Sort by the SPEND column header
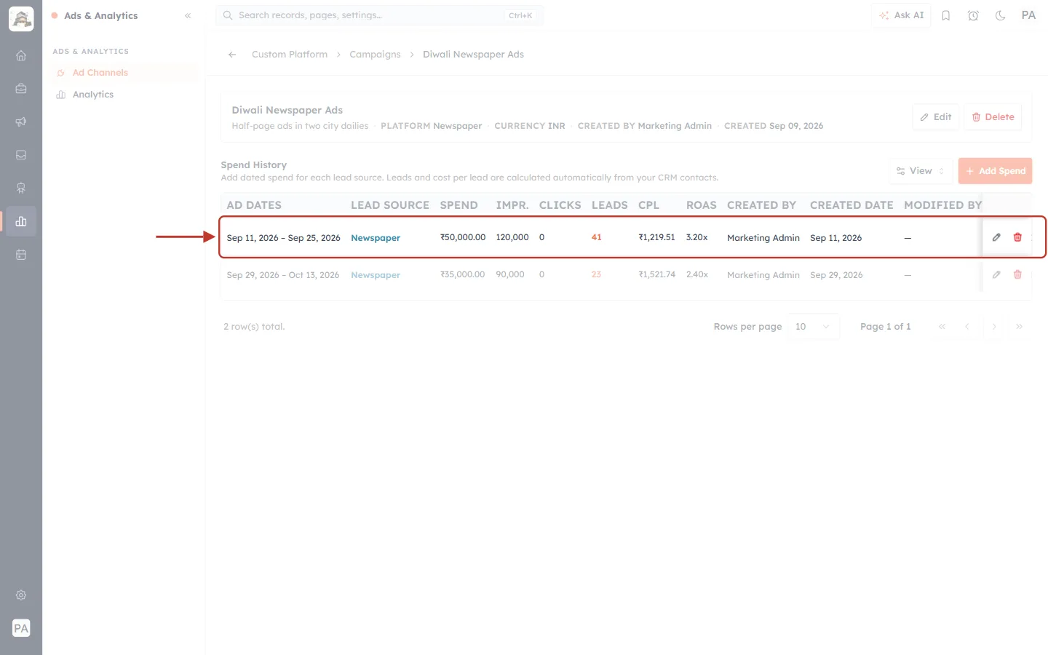This screenshot has height=655, width=1048. pos(458,205)
